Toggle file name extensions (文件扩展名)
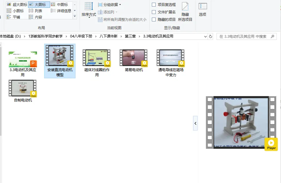This screenshot has width=281, height=183. (164, 12)
